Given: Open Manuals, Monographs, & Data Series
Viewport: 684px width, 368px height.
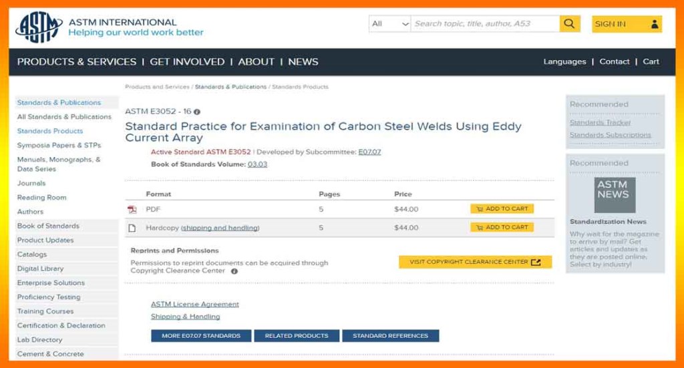Looking at the screenshot, I should 59,164.
